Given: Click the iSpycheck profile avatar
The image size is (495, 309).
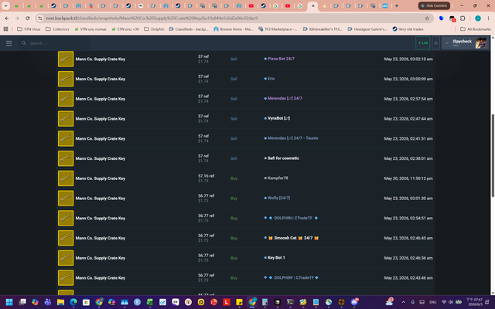Looking at the screenshot, I should (x=481, y=43).
